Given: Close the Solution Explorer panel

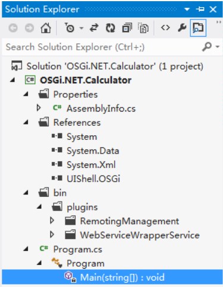Looking at the screenshot, I should tap(213, 9).
